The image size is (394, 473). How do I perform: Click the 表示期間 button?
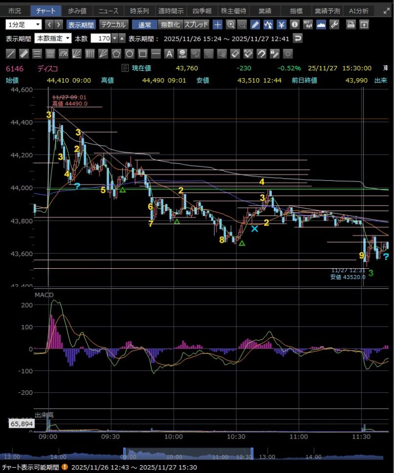[81, 24]
